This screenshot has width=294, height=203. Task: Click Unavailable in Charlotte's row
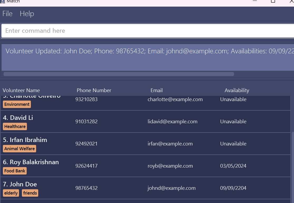coord(233,99)
